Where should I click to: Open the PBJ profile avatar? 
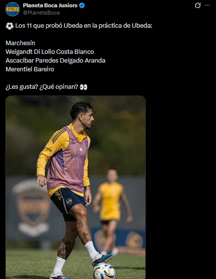pyautogui.click(x=13, y=9)
